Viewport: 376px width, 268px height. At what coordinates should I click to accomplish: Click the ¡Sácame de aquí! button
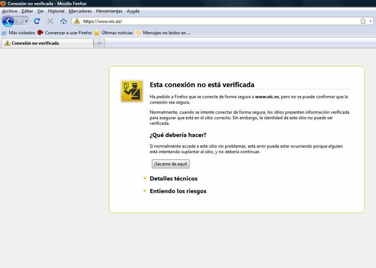[x=171, y=164]
